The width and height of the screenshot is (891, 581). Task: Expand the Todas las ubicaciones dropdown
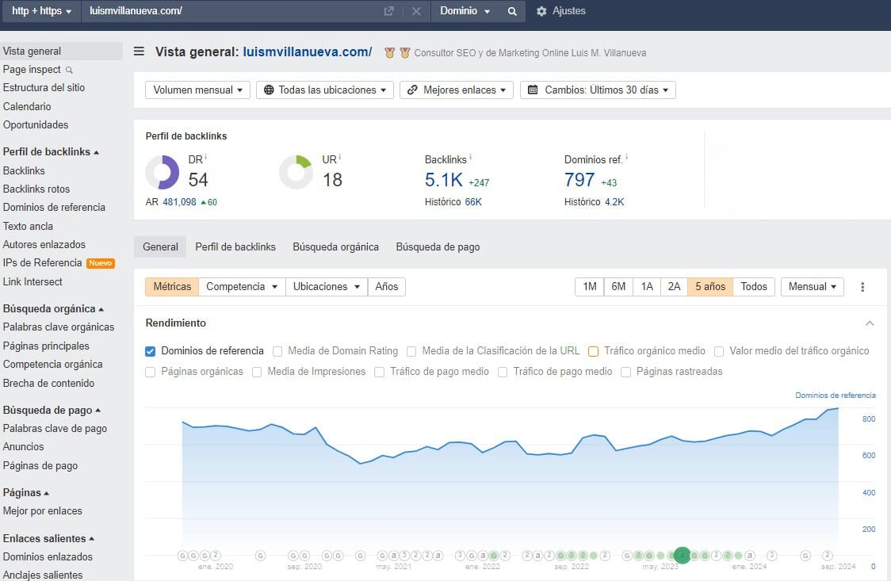point(324,90)
